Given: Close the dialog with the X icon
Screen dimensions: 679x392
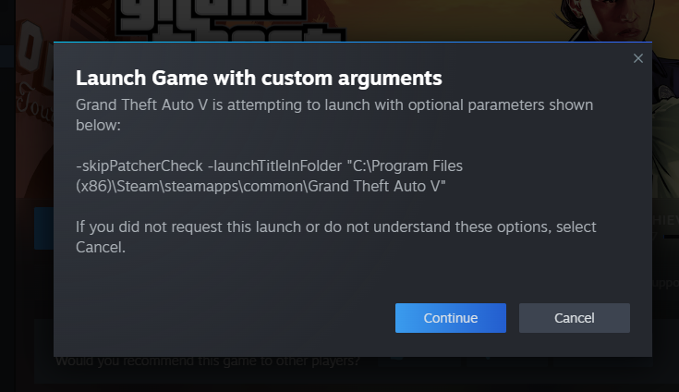Looking at the screenshot, I should point(637,58).
